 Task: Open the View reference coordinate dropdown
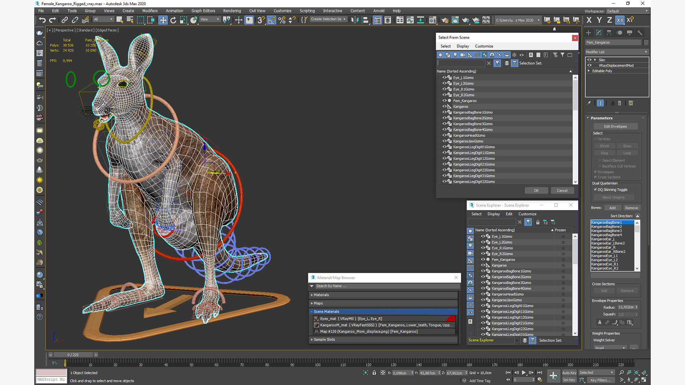coord(210,20)
